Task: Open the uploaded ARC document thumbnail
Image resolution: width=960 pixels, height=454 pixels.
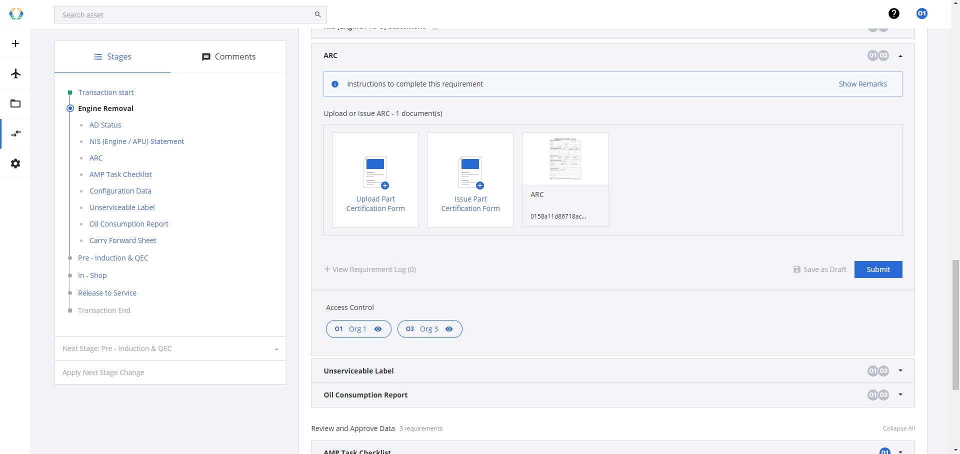Action: tap(565, 159)
